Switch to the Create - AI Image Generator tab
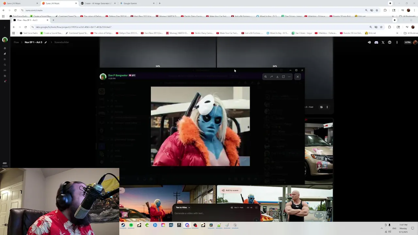Image resolution: width=418 pixels, height=235 pixels. tap(98, 3)
